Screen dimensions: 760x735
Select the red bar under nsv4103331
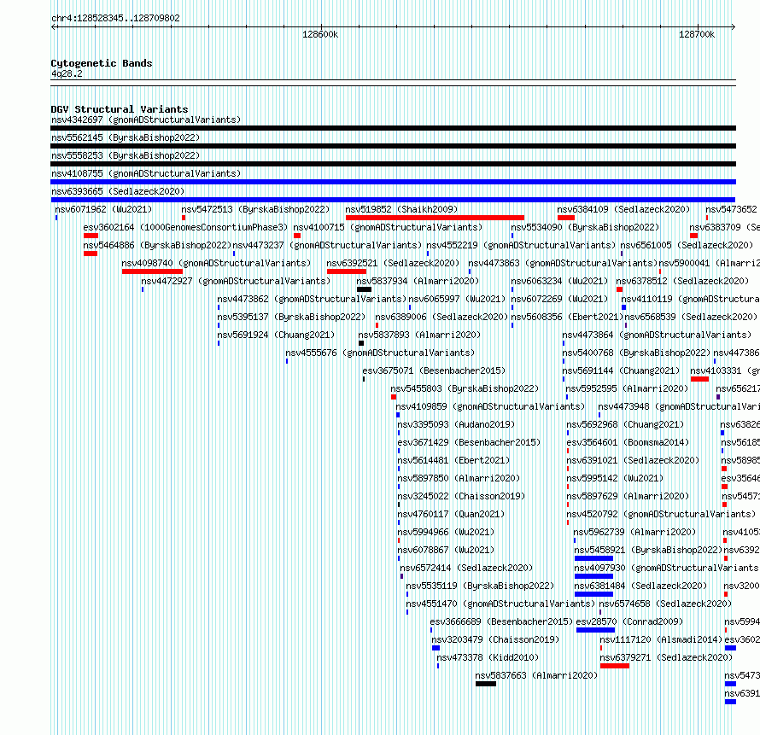699,379
